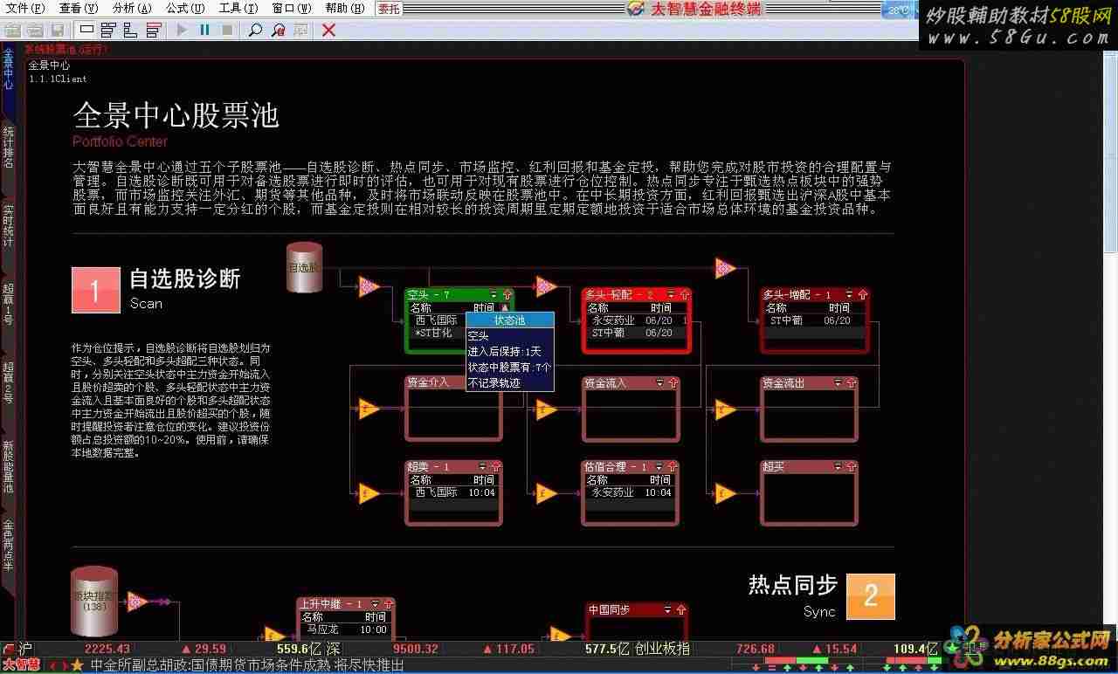Screen dimensions: 1118x674
Task: Open the 文件(F) menu
Action: [26, 9]
